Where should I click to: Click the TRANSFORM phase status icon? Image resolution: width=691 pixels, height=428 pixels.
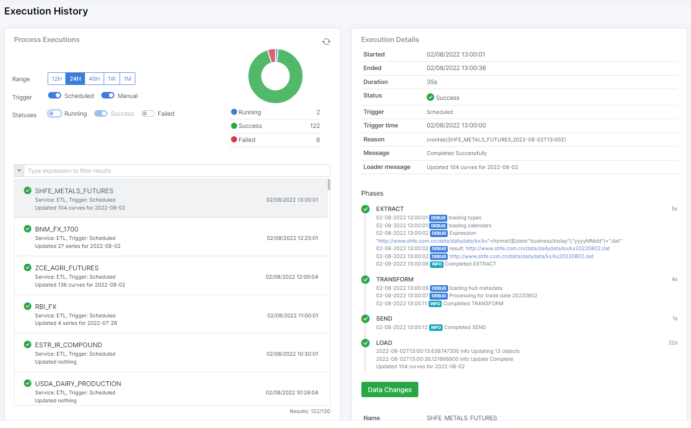click(366, 280)
